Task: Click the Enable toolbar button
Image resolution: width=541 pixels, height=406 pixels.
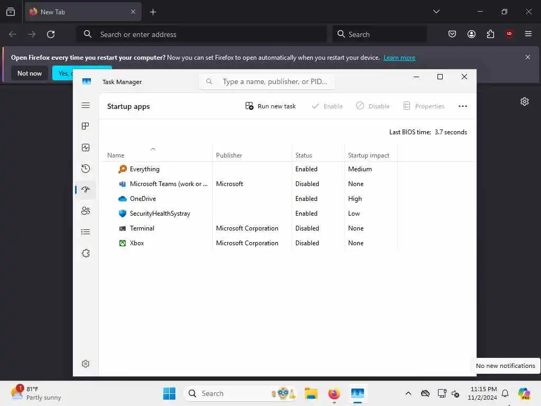Action: pos(327,106)
